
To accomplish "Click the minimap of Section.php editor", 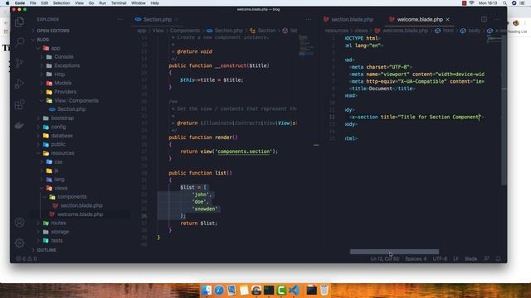I will coord(306,45).
